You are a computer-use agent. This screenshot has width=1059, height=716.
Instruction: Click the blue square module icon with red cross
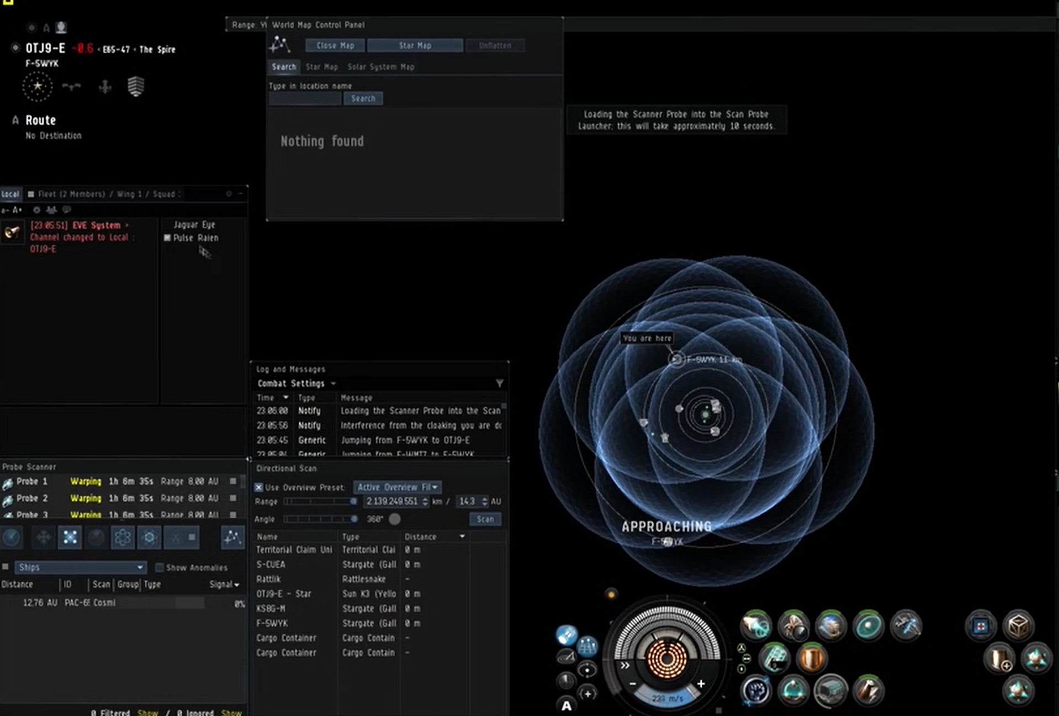pos(981,626)
